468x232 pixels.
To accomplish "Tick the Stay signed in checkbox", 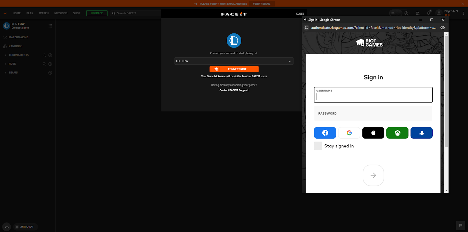I will pyautogui.click(x=318, y=146).
